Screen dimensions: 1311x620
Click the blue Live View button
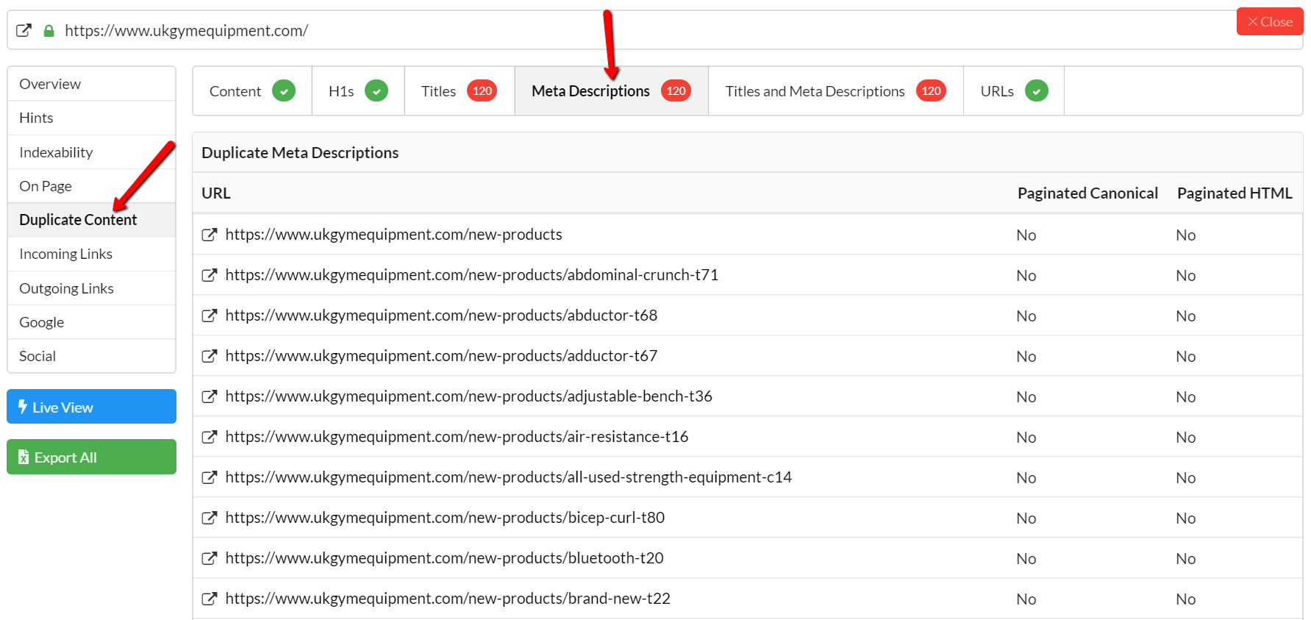(92, 407)
